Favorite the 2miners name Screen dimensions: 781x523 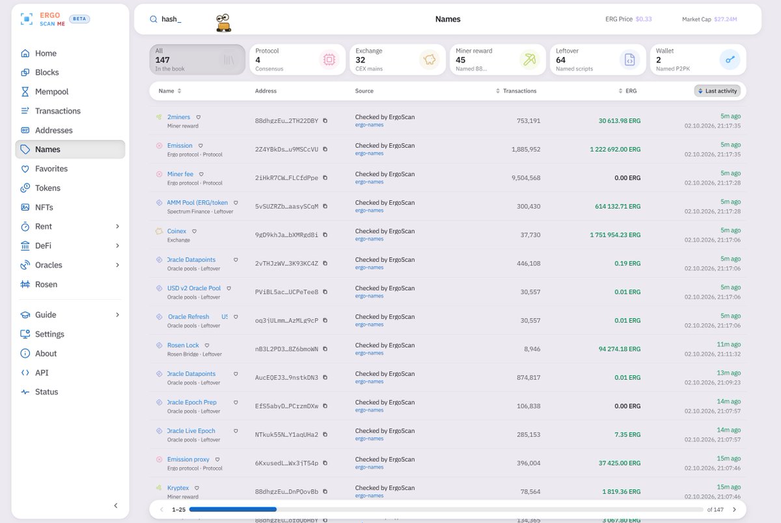198,117
